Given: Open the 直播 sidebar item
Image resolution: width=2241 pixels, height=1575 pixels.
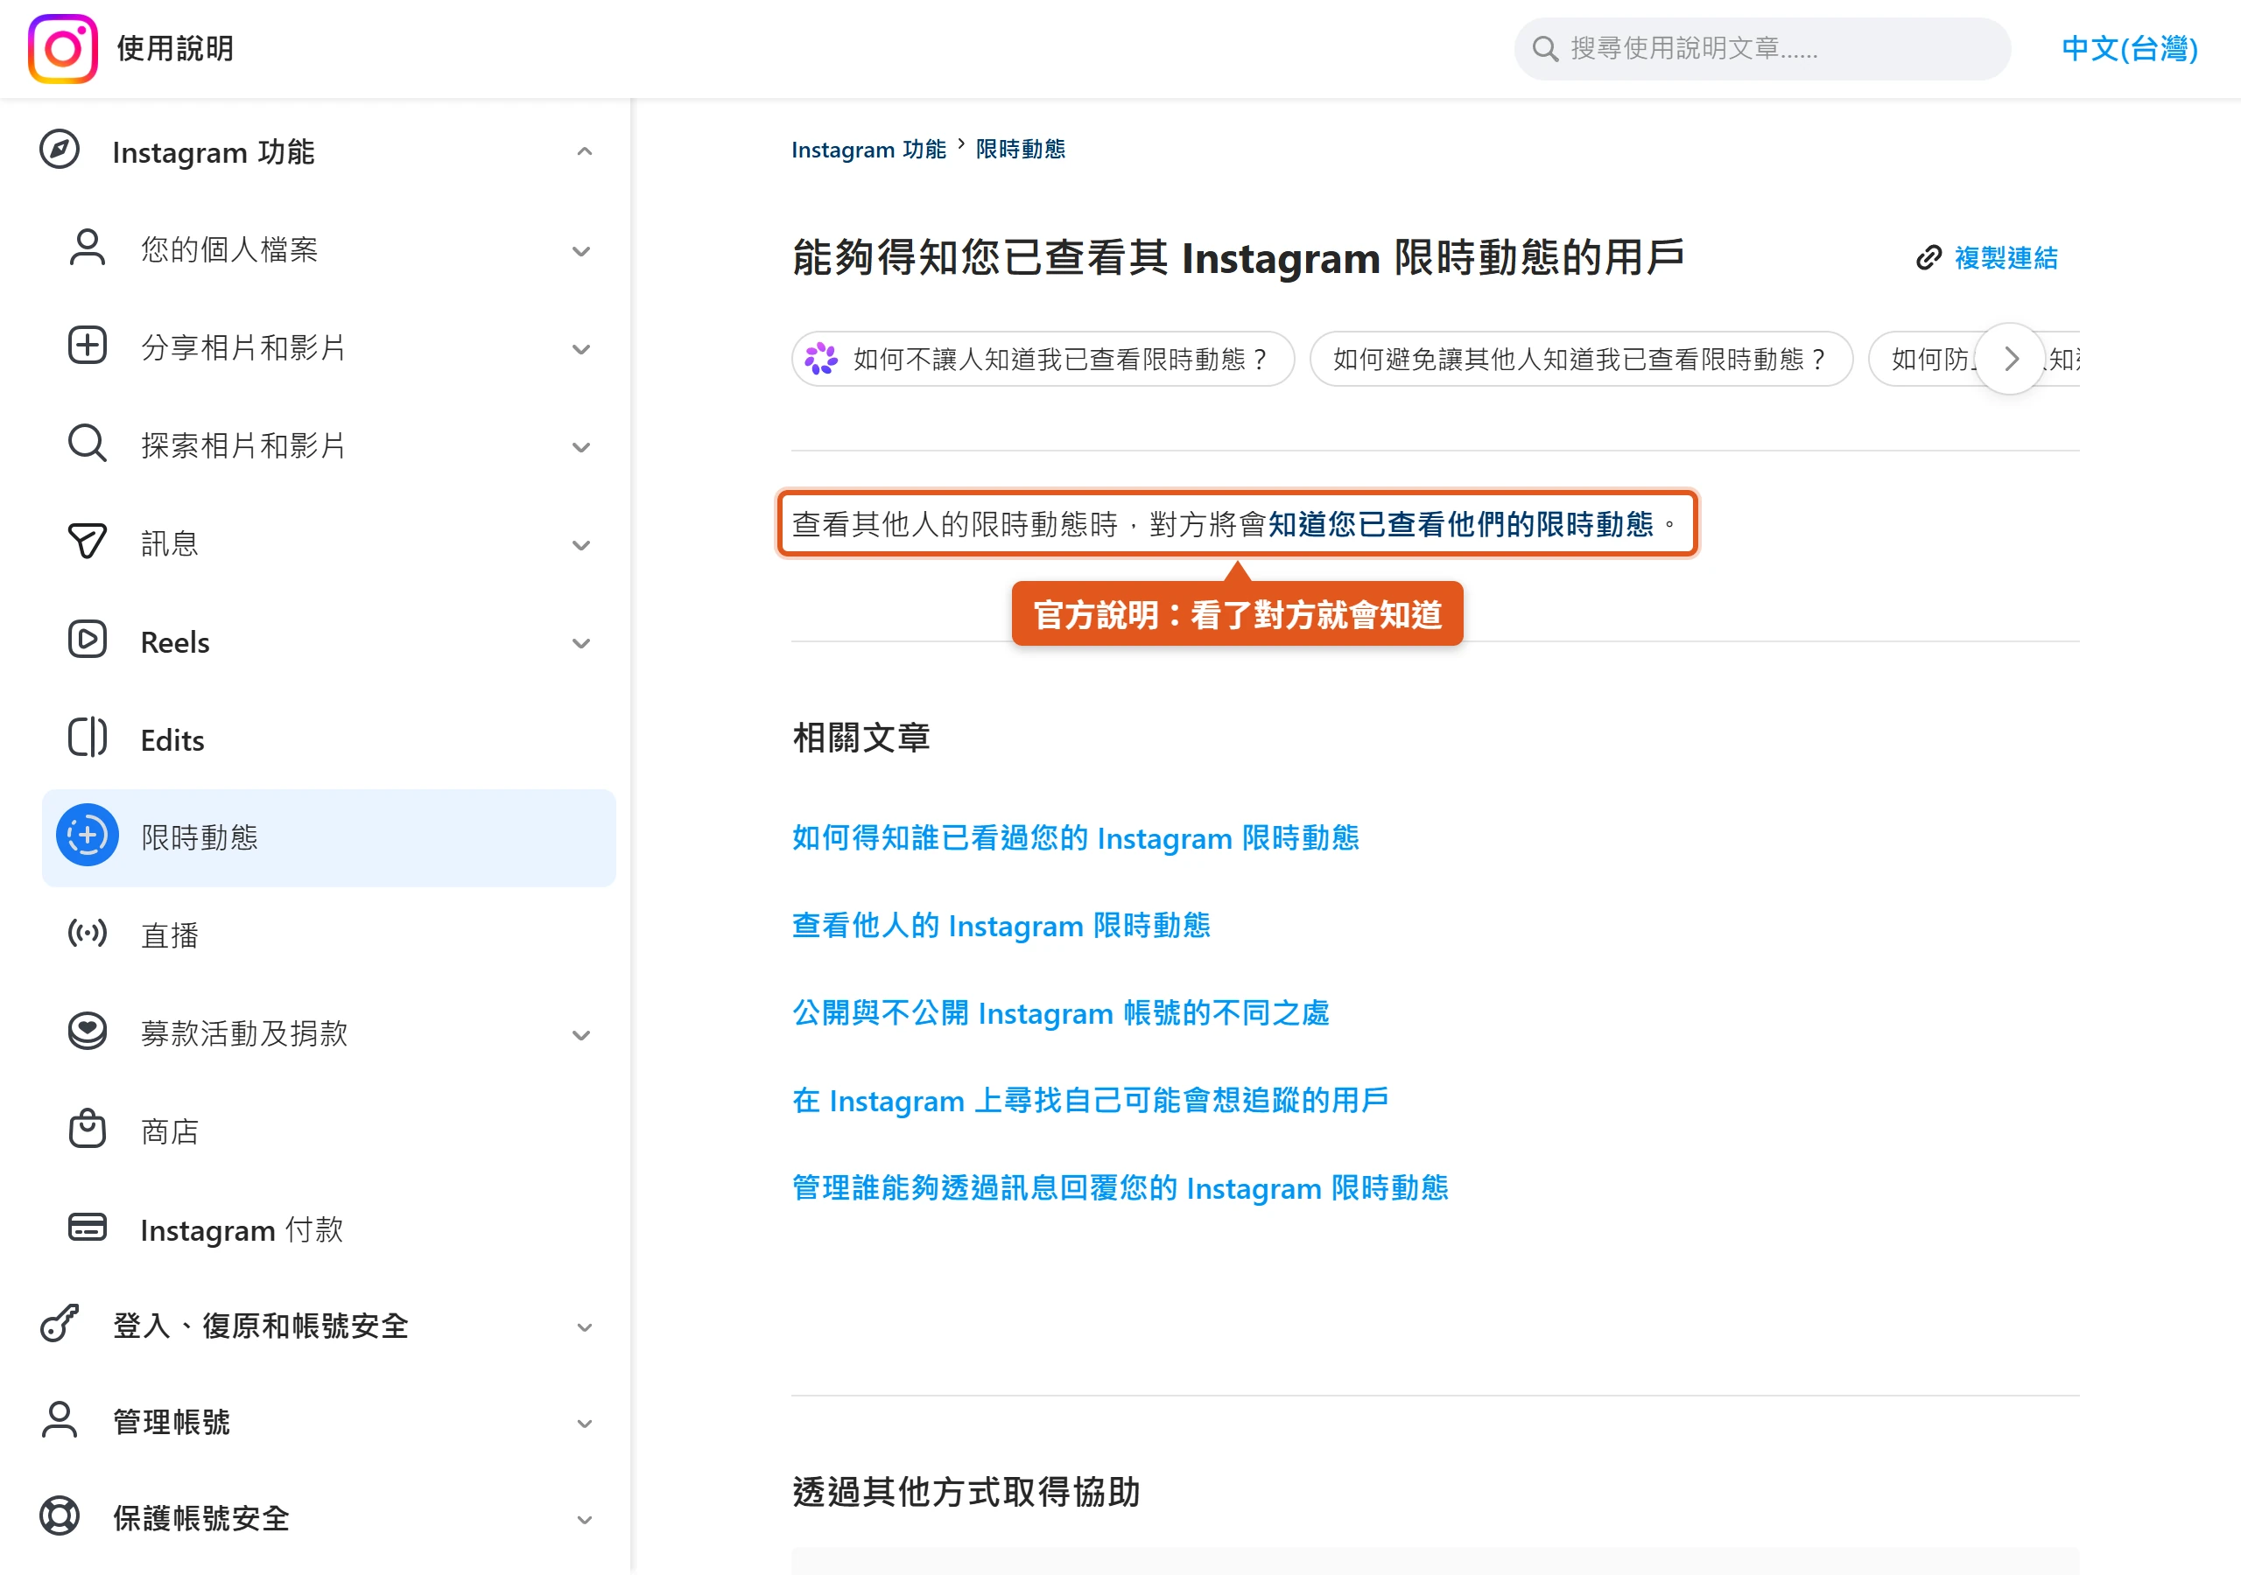Looking at the screenshot, I should [329, 936].
